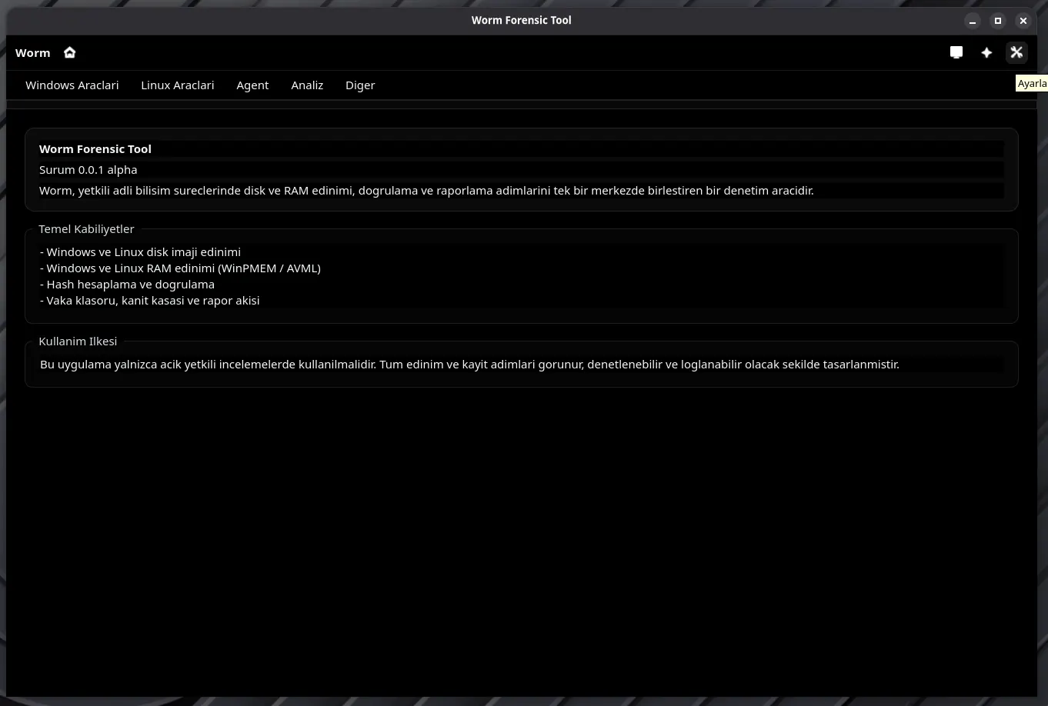The image size is (1048, 706).
Task: Close the Worm Forensic Tool window
Action: pyautogui.click(x=1023, y=21)
